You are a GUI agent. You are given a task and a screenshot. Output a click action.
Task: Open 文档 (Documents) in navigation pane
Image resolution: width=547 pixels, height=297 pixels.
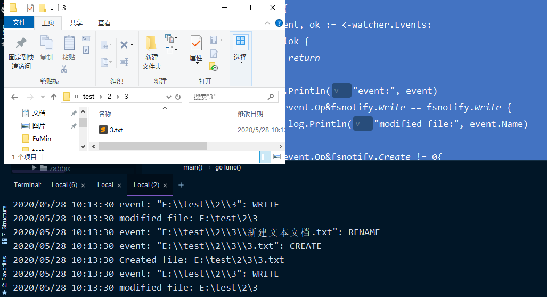39,113
